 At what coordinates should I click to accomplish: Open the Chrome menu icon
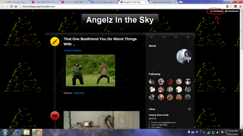(x=240, y=6)
